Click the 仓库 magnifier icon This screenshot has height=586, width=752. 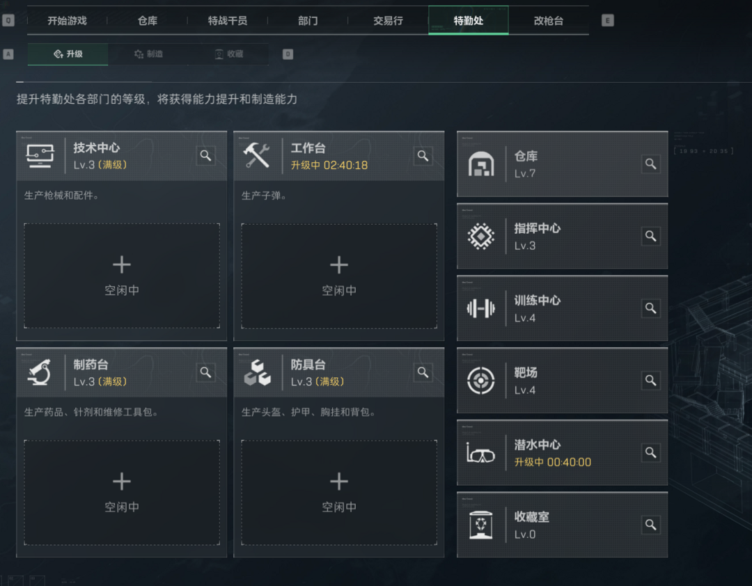(650, 164)
